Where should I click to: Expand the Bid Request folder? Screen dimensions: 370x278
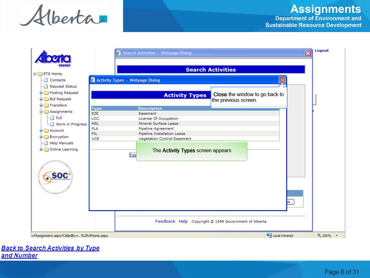pos(41,99)
